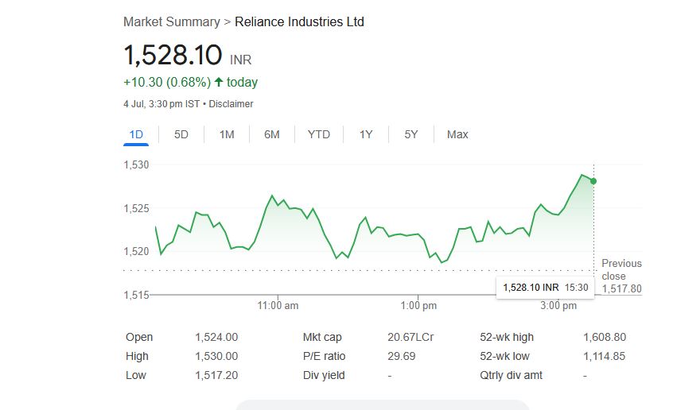The height and width of the screenshot is (410, 677).
Task: Click the Previous close 1,517.80 label
Action: coord(622,276)
